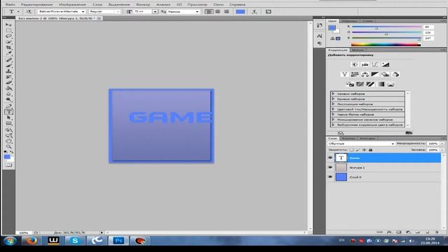The height and width of the screenshot is (252, 448).
Task: Toggle lock all padlock
Action: click(370, 150)
